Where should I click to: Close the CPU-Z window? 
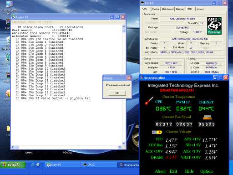click(225, 3)
